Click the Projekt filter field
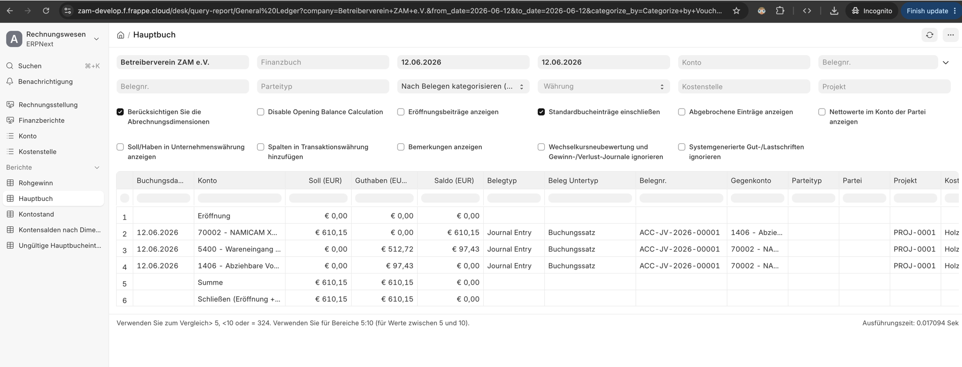The width and height of the screenshot is (962, 367). 884,86
